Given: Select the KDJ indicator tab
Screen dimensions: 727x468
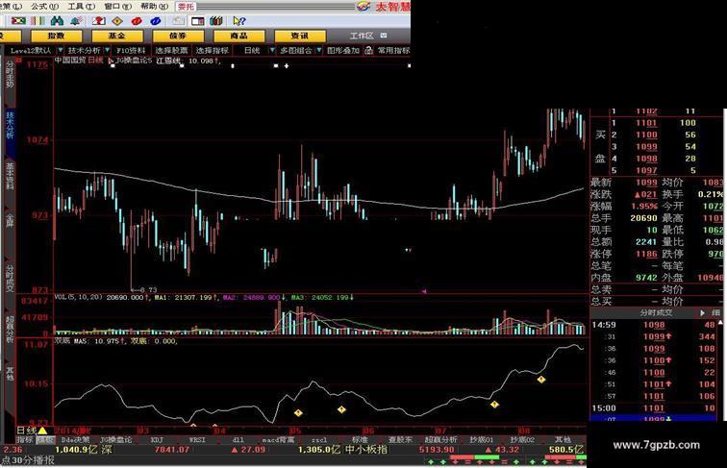Looking at the screenshot, I should [157, 439].
